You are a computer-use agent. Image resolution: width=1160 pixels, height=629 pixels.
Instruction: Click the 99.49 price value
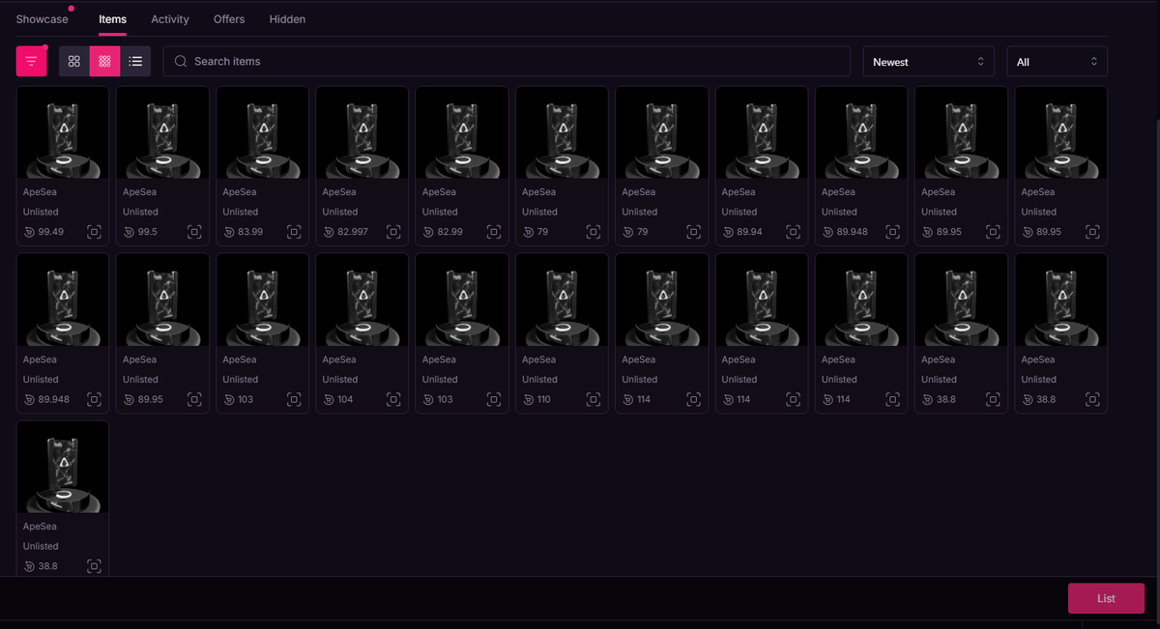51,232
